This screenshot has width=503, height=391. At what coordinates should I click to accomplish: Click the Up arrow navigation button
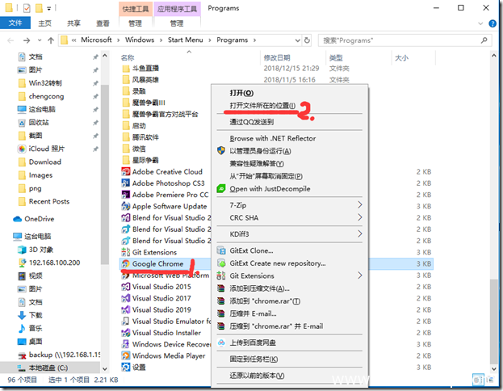tap(48, 40)
